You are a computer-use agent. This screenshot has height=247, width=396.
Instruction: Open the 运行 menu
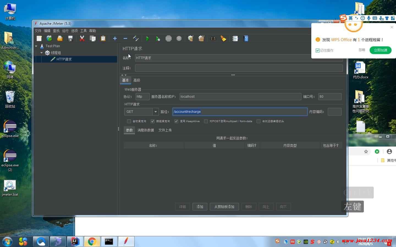[65, 31]
